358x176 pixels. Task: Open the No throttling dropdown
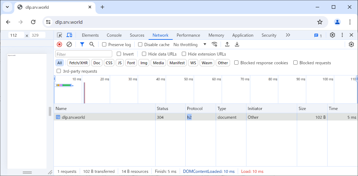190,45
